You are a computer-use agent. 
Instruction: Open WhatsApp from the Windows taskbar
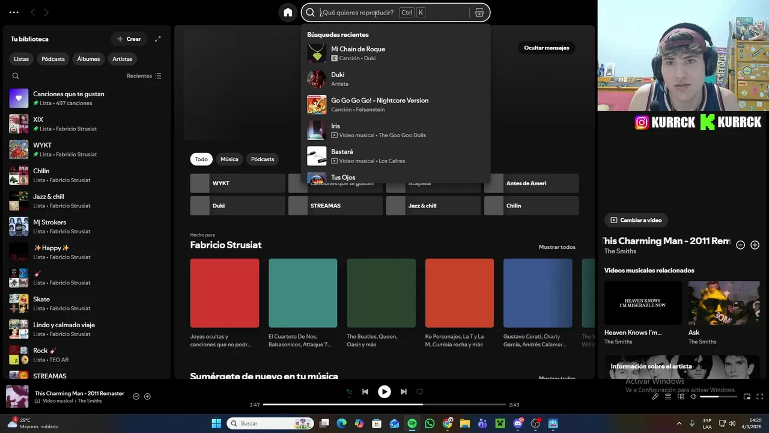430,423
